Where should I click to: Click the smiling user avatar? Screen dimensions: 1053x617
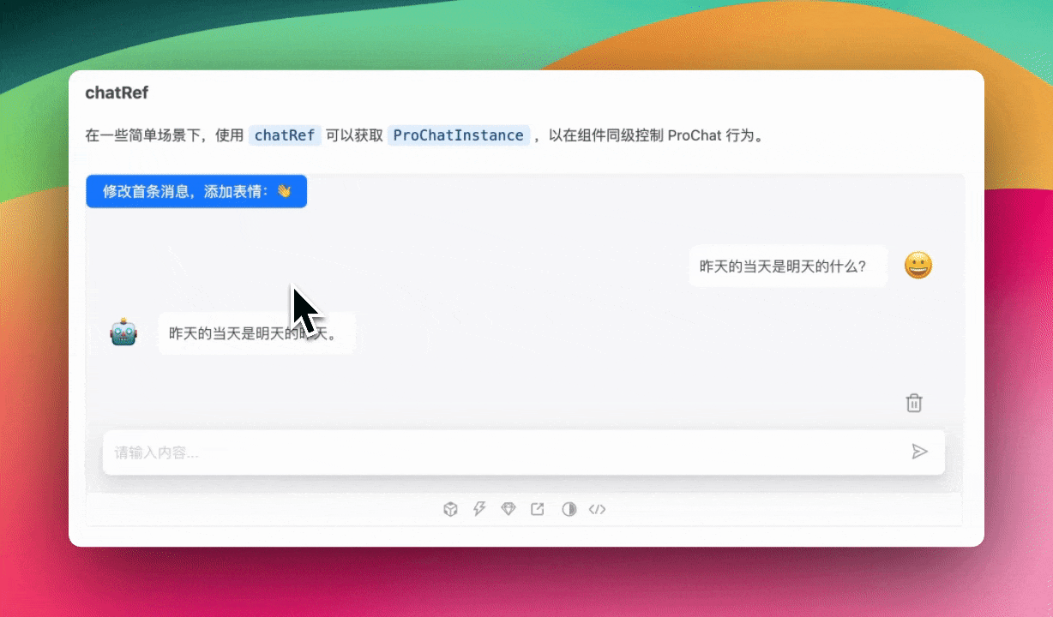tap(918, 266)
